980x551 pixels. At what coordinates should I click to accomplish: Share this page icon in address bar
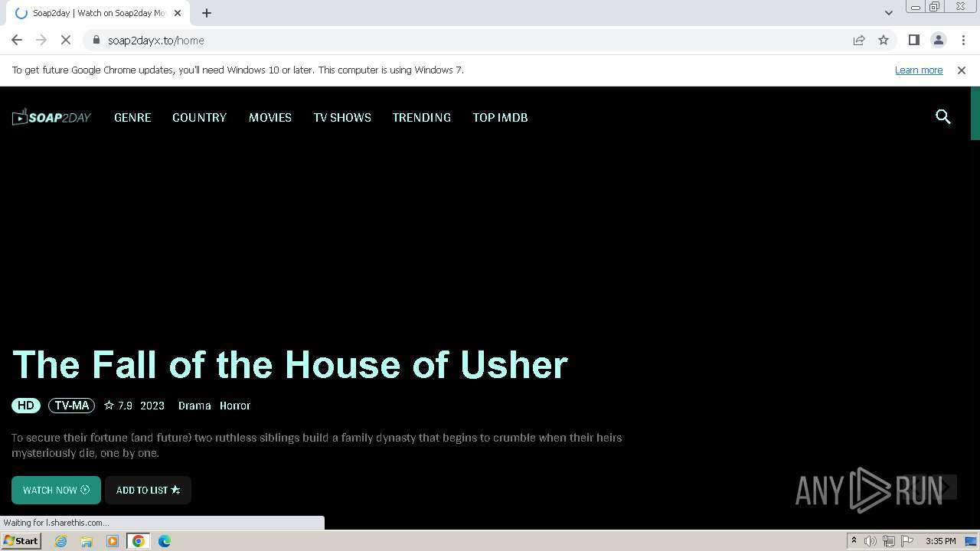tap(859, 40)
